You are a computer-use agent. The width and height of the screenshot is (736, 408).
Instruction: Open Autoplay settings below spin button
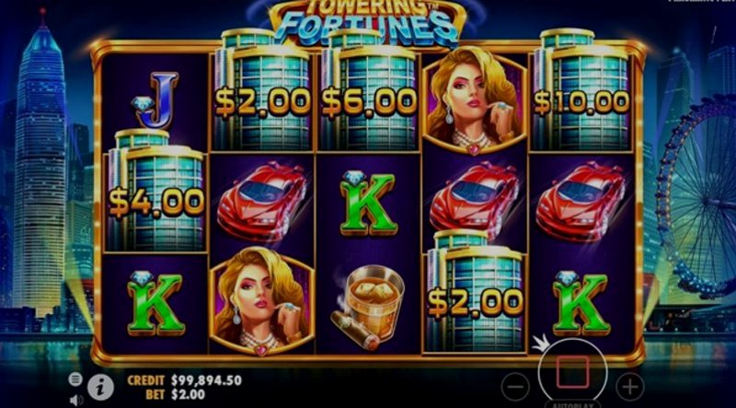(x=572, y=404)
